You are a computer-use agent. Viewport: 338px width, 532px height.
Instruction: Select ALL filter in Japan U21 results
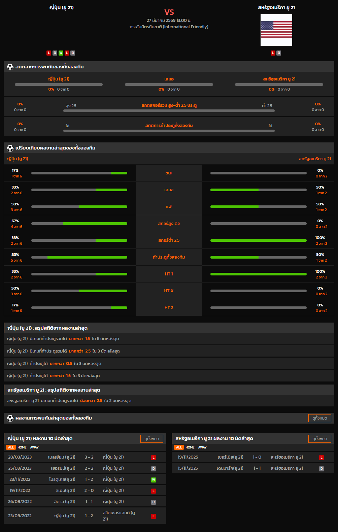(11, 447)
